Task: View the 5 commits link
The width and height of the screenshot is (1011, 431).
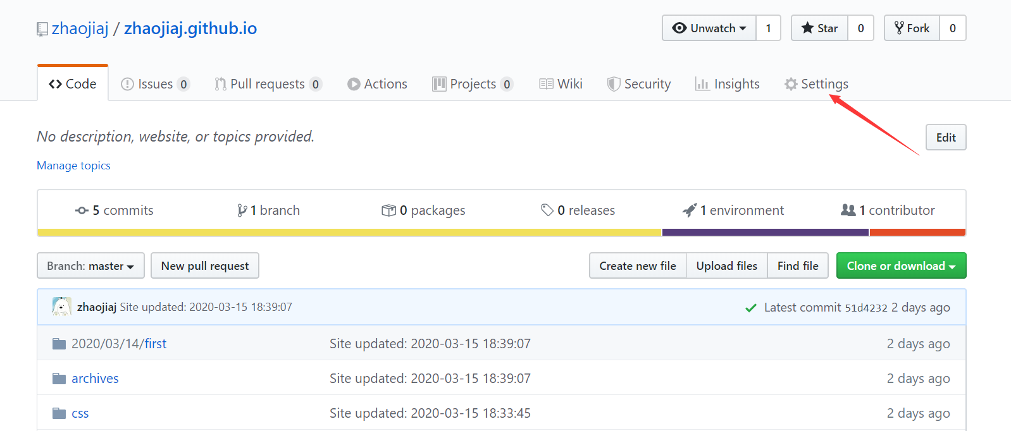Action: pos(115,210)
